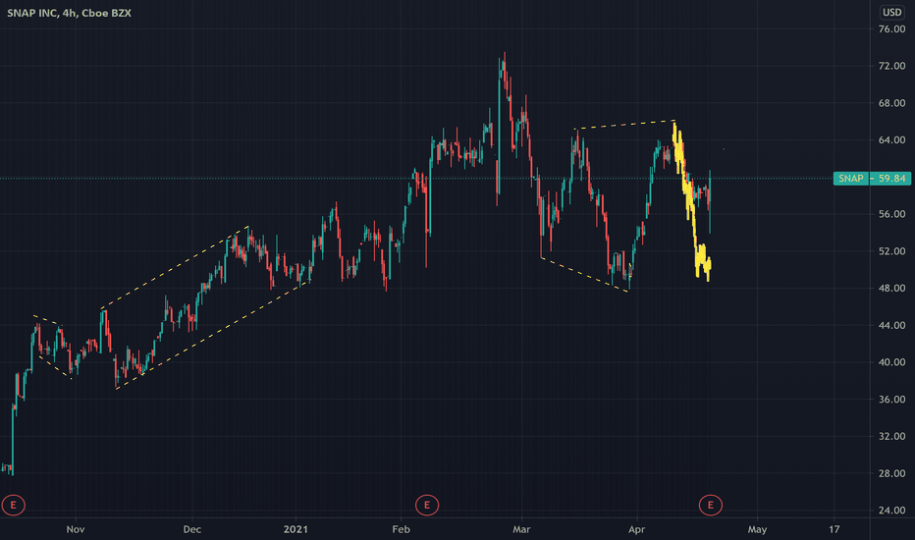915x540 pixels.
Task: Select the upper dashed channel line in December
Action: 175,267
